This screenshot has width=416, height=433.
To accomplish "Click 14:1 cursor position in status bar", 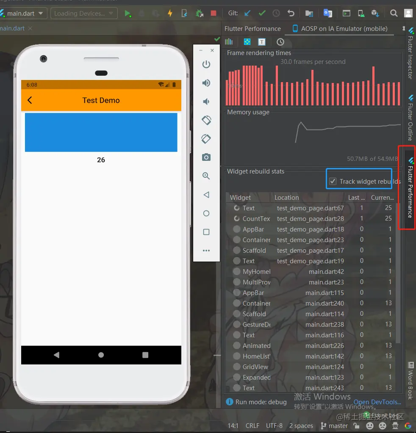I will pos(233,425).
